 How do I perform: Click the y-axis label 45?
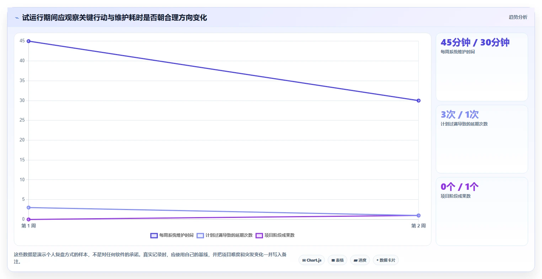point(22,41)
